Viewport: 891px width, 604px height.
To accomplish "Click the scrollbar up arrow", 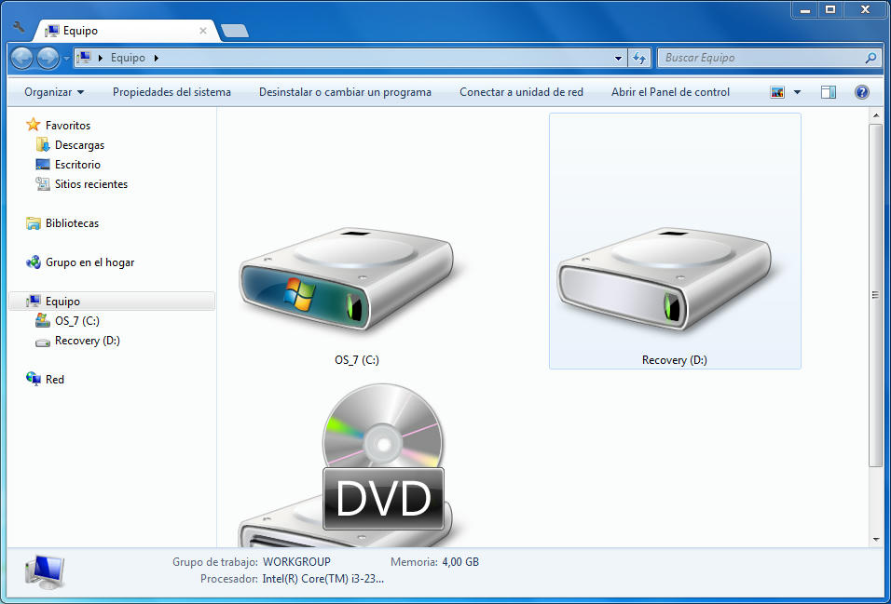I will tap(876, 115).
